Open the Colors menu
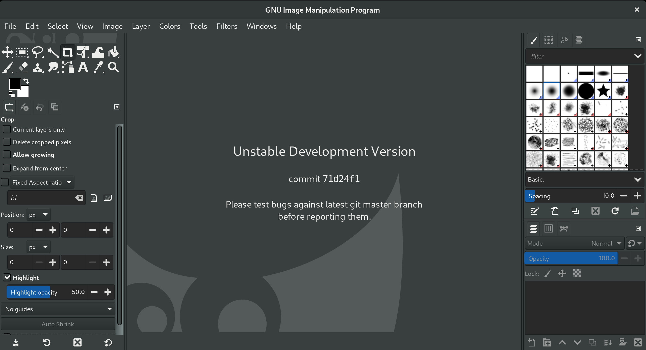 pyautogui.click(x=169, y=26)
